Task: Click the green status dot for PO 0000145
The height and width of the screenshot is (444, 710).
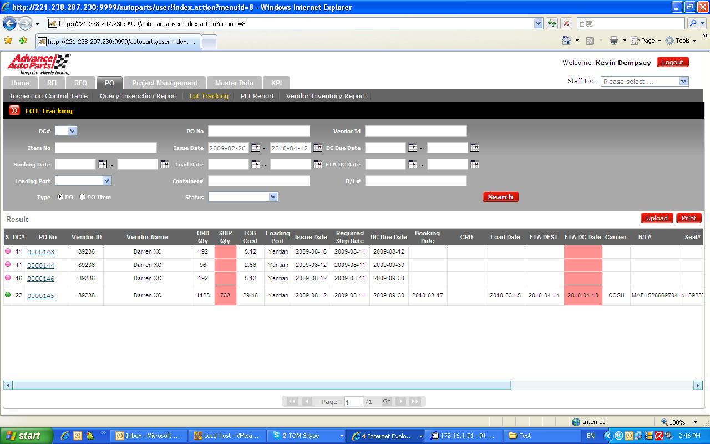Action: click(8, 295)
